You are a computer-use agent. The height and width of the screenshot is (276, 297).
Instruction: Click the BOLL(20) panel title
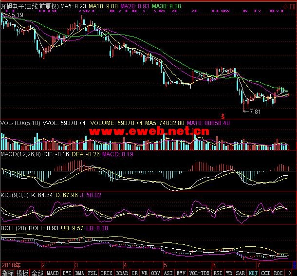point(13,228)
